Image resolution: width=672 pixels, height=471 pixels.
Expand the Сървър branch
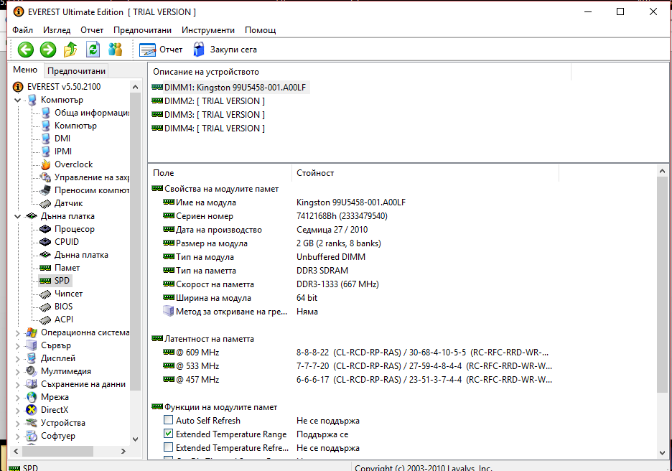coord(17,346)
